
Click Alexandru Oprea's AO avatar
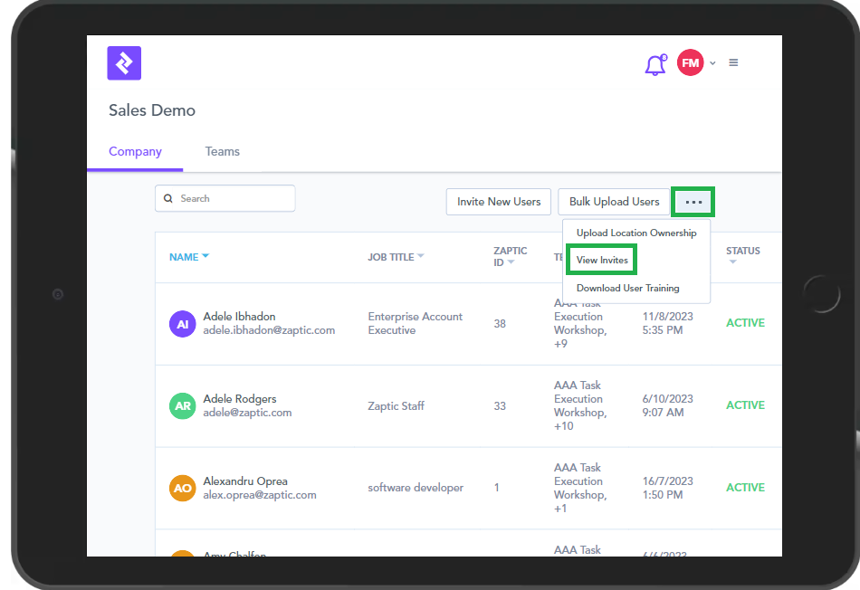coord(183,488)
